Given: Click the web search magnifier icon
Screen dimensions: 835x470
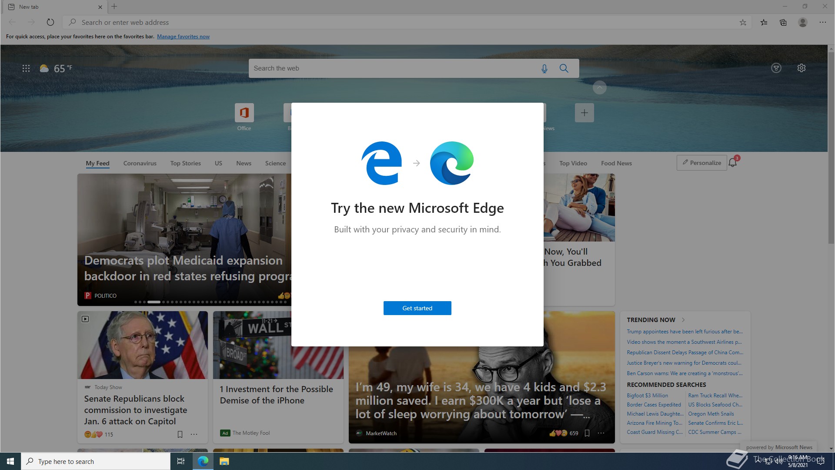Looking at the screenshot, I should point(564,68).
